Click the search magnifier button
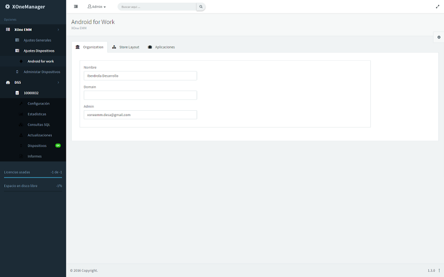This screenshot has width=444, height=277. tap(201, 7)
